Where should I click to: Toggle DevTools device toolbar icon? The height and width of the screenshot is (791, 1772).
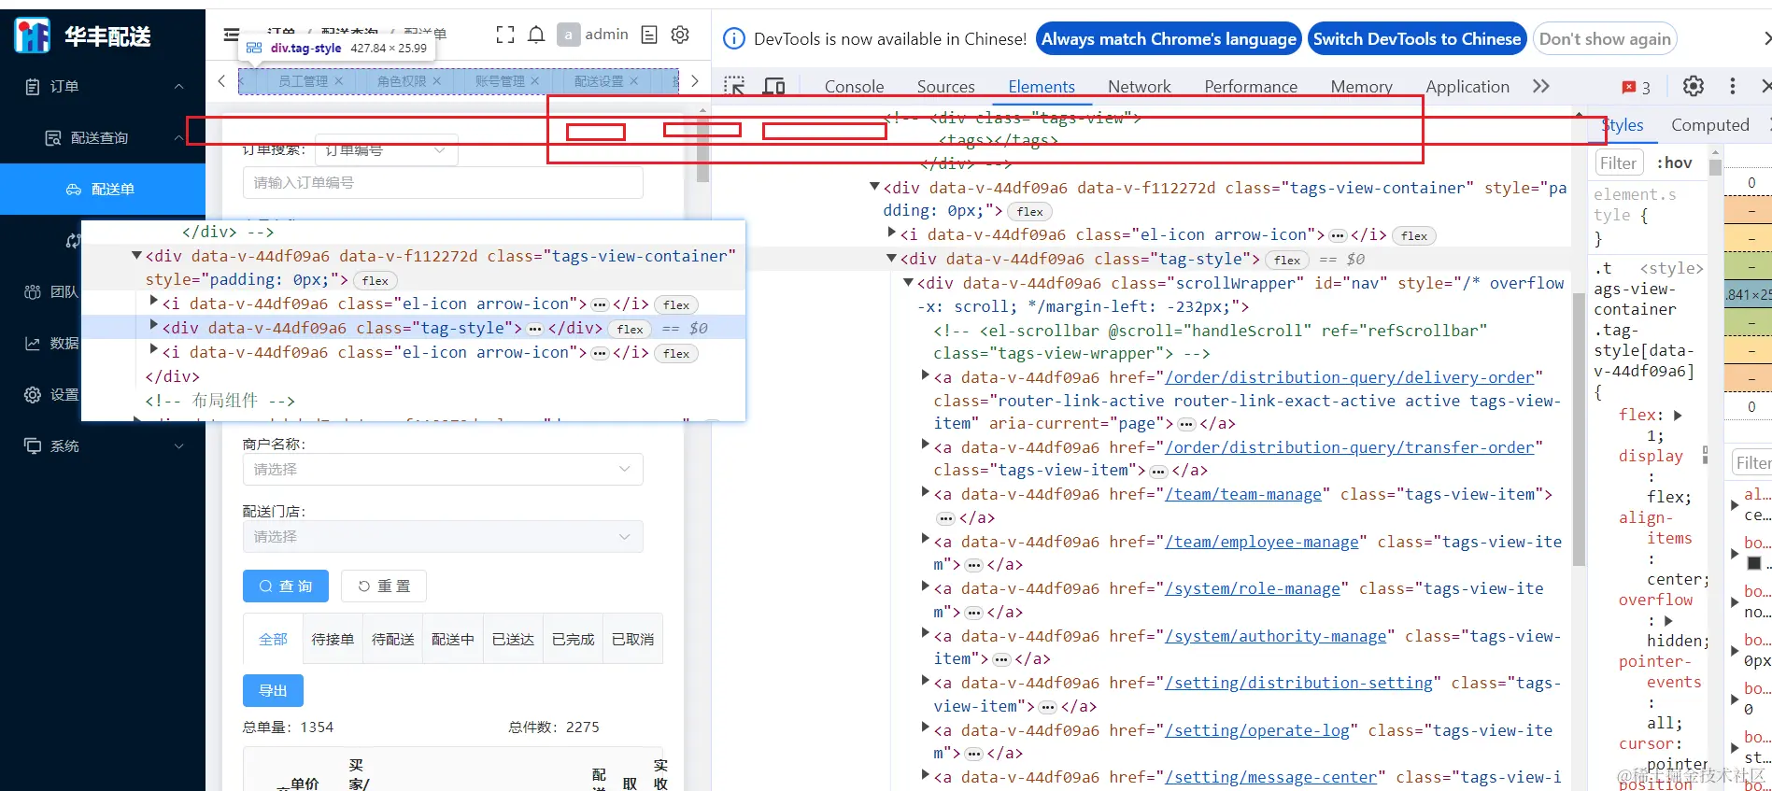click(x=774, y=87)
